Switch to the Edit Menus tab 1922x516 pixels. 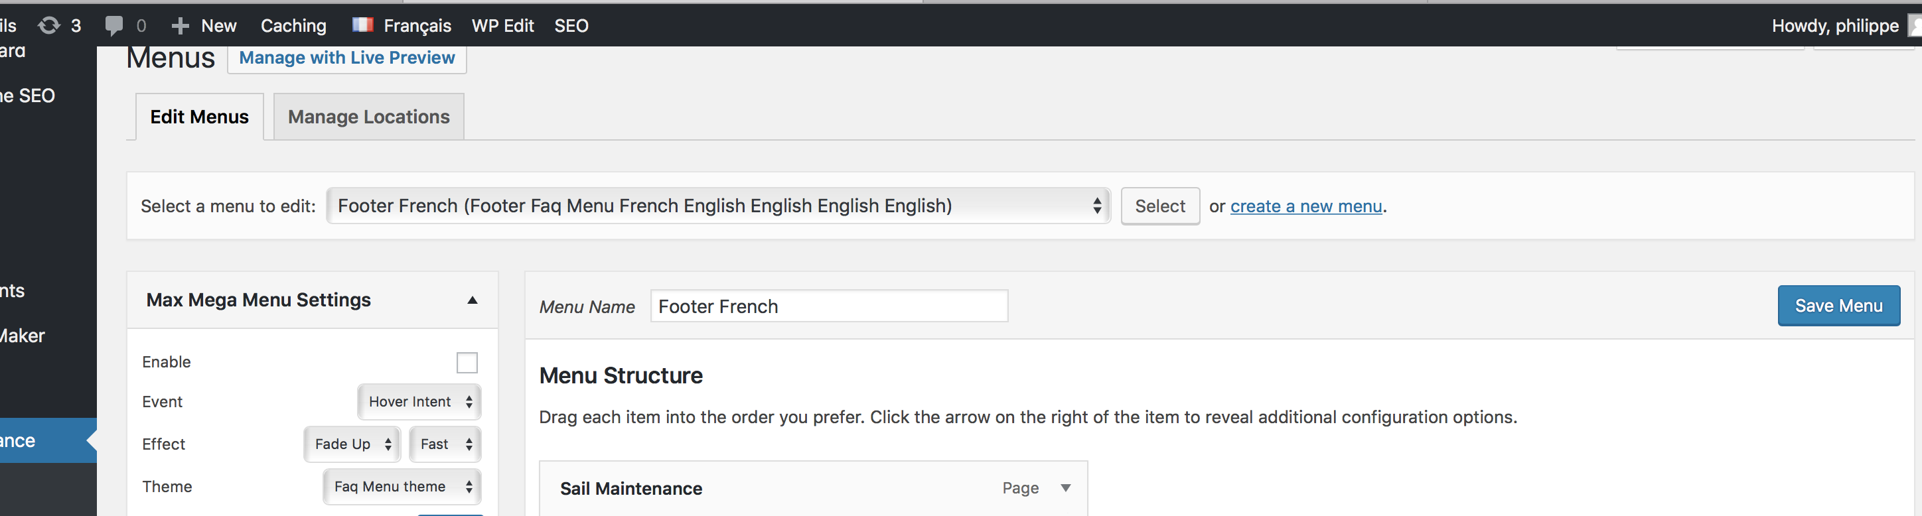click(199, 116)
